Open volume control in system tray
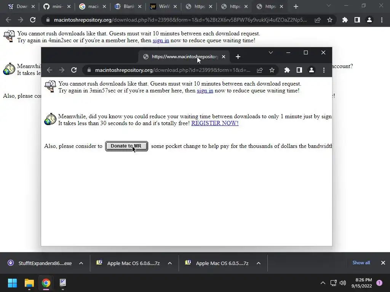 point(343,283)
